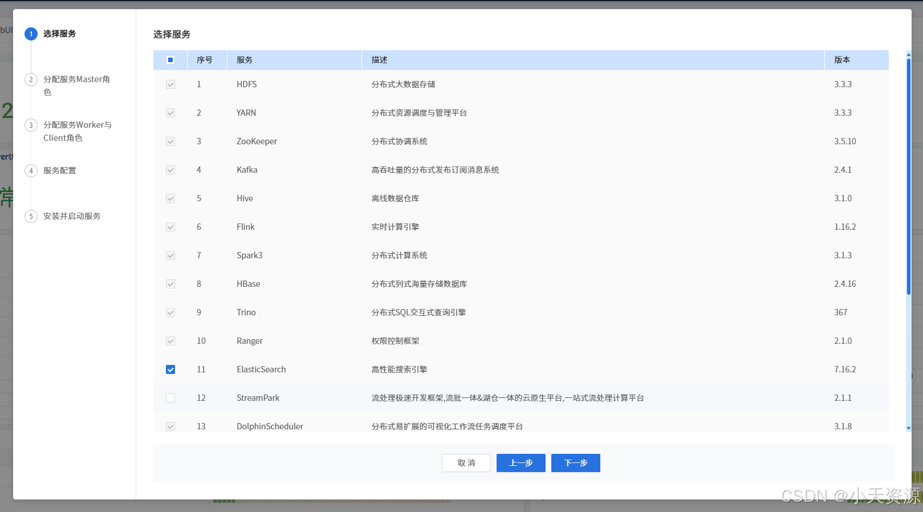Open step 分配服务Worker与Client角色 label
The height and width of the screenshot is (512, 923).
click(78, 131)
